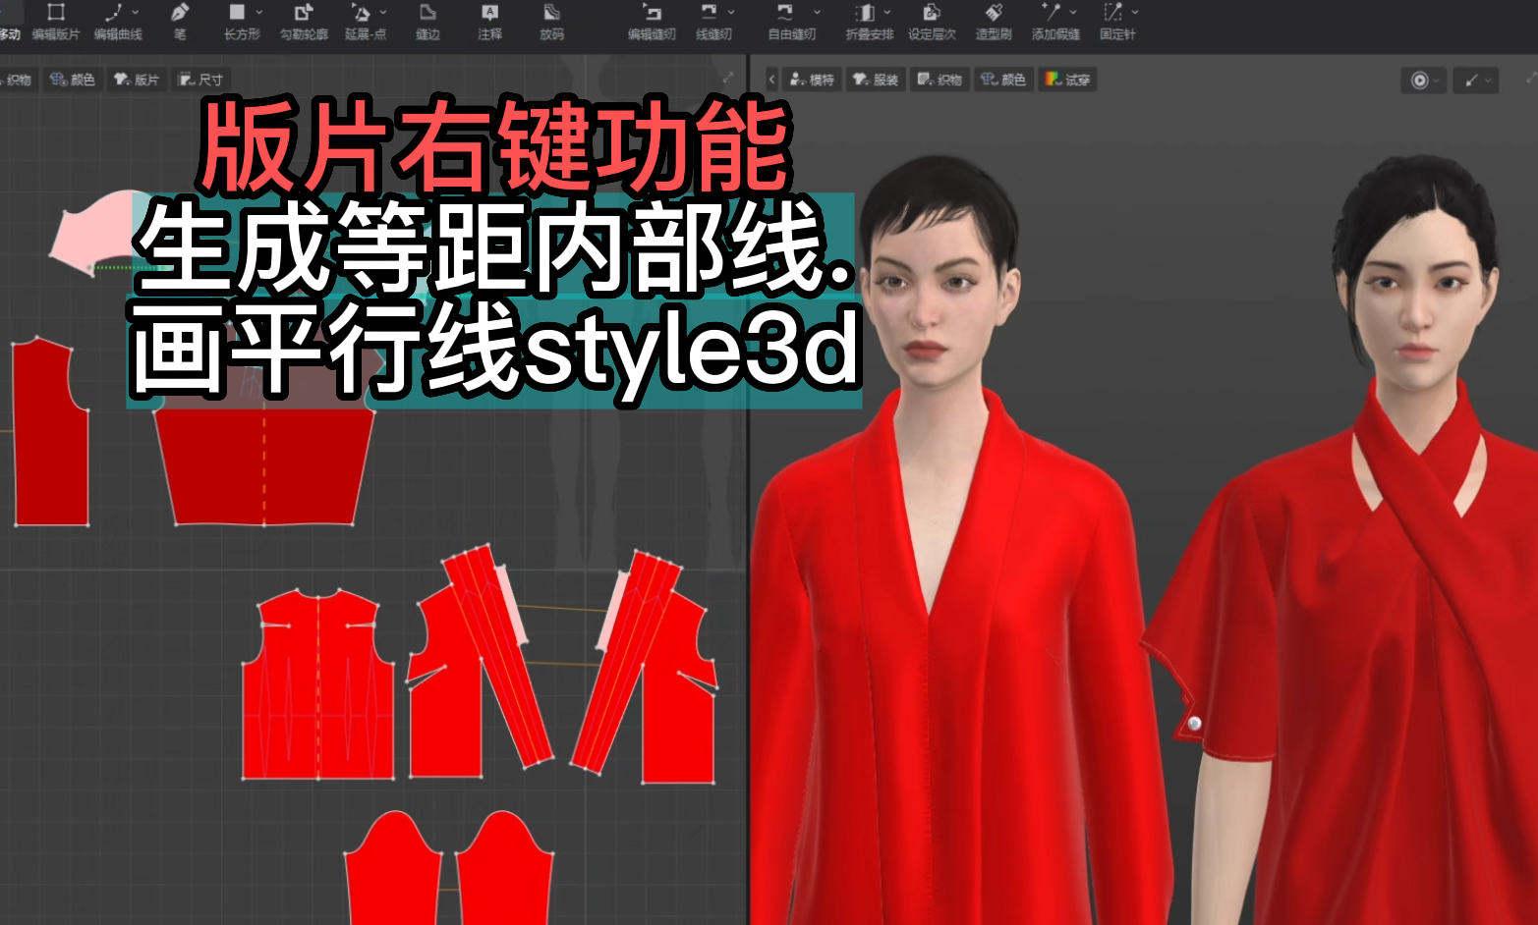Select the right sleeve pattern piece
Screen dimensions: 1538x925
(505, 869)
